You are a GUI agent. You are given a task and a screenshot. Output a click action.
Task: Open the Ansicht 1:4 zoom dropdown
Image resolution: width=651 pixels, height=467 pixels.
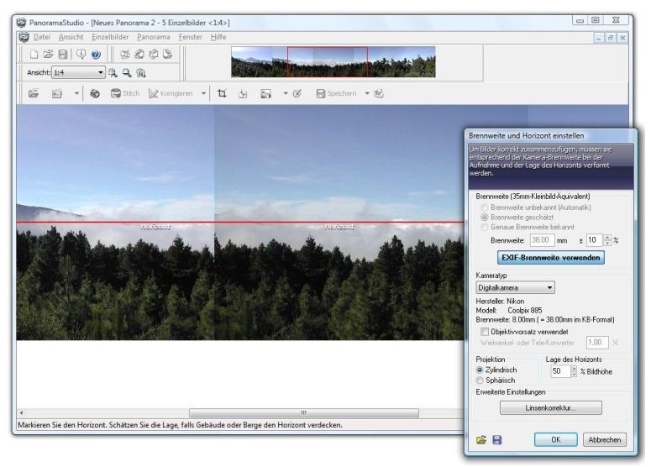click(x=100, y=73)
